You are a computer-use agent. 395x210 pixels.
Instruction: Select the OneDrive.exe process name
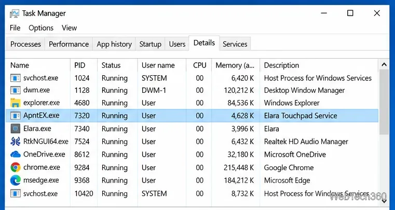(44, 155)
